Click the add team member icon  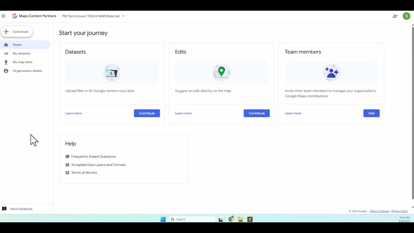(395, 16)
